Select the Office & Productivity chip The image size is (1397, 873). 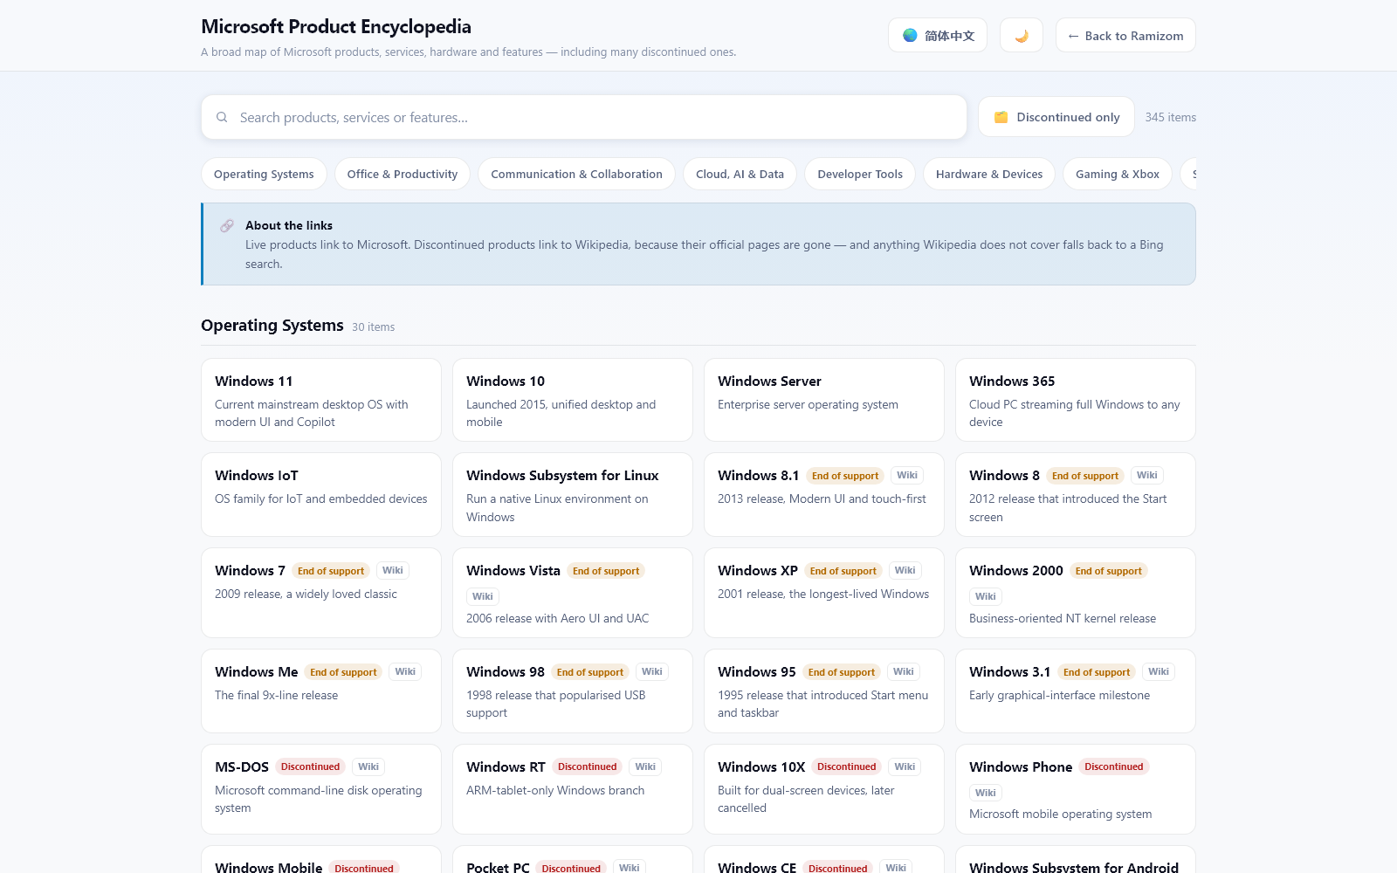tap(403, 174)
